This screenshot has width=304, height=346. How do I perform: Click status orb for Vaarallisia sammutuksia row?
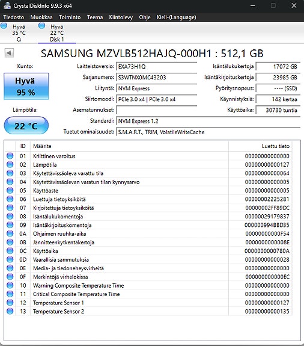(x=10, y=259)
